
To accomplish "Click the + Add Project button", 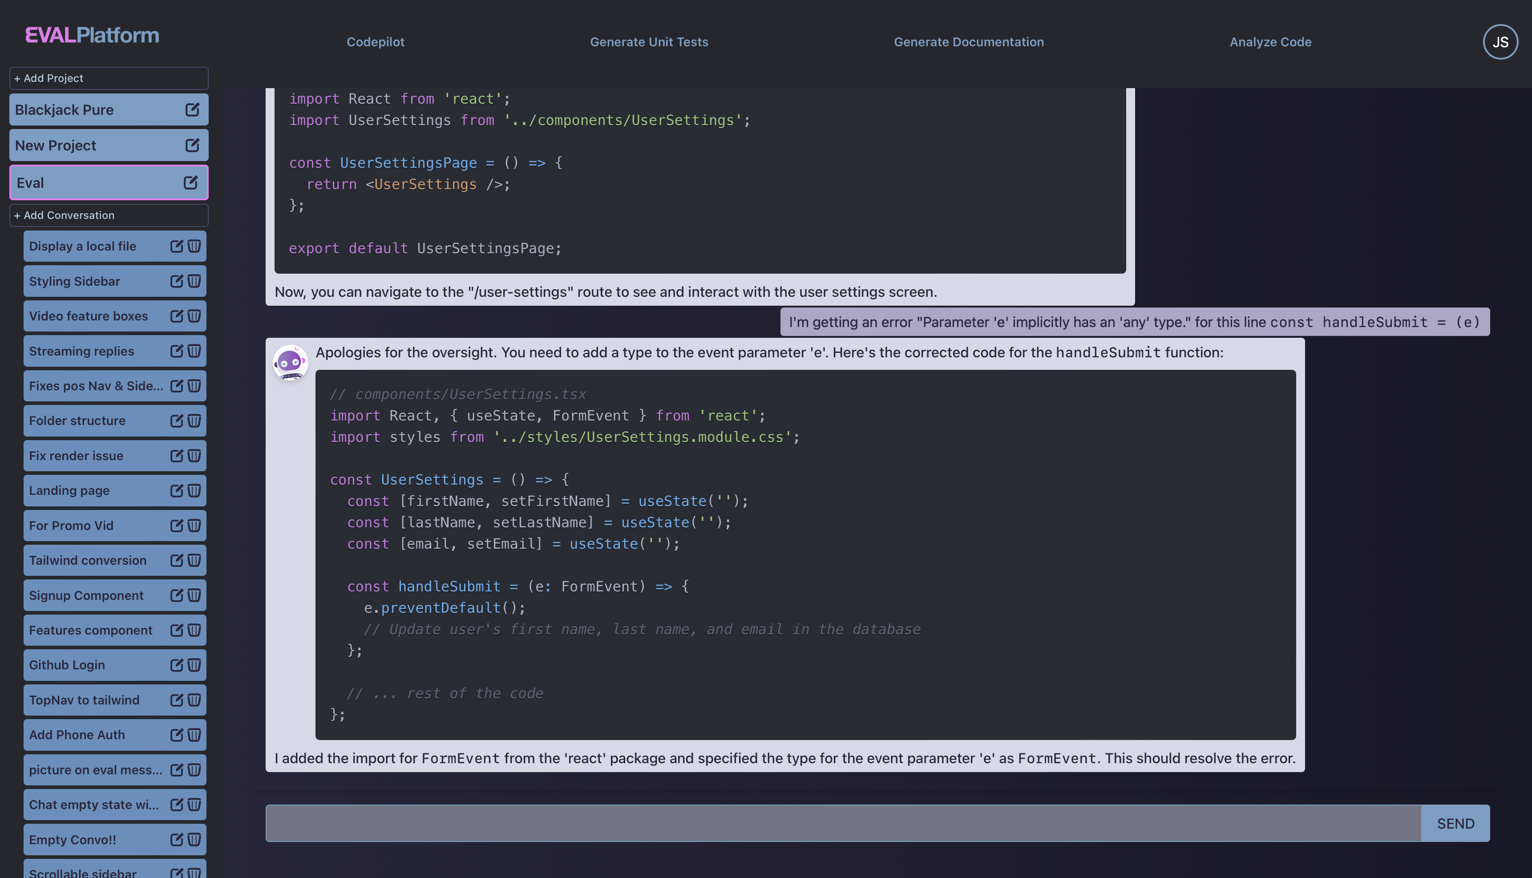I will pos(109,78).
